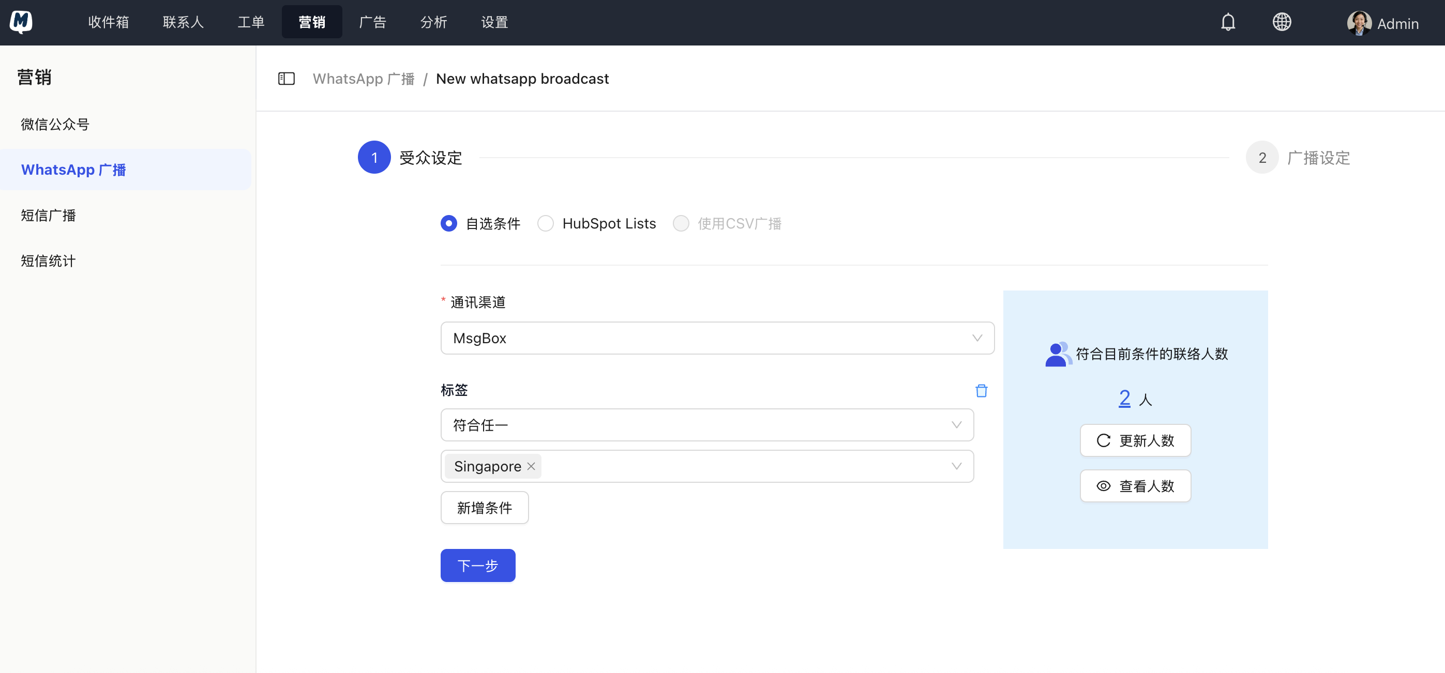Image resolution: width=1445 pixels, height=673 pixels.
Task: Click the app logo in top-left
Action: pyautogui.click(x=21, y=22)
